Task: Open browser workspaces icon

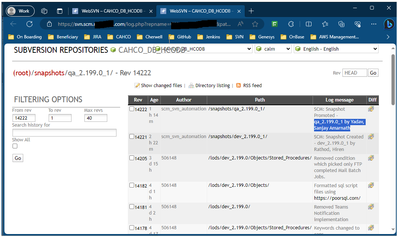Action: tap(44, 11)
